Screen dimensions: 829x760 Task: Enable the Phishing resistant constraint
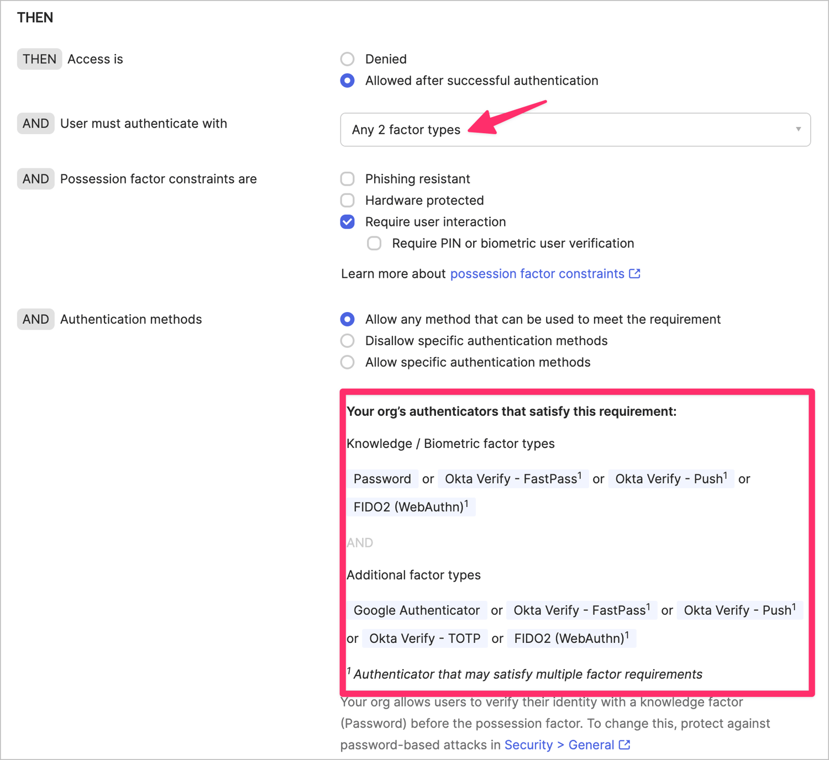347,178
